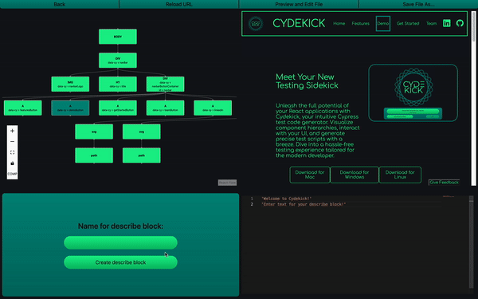Zoom in the React Flow tree view
Screen dimensions: 478x299
pos(12,131)
